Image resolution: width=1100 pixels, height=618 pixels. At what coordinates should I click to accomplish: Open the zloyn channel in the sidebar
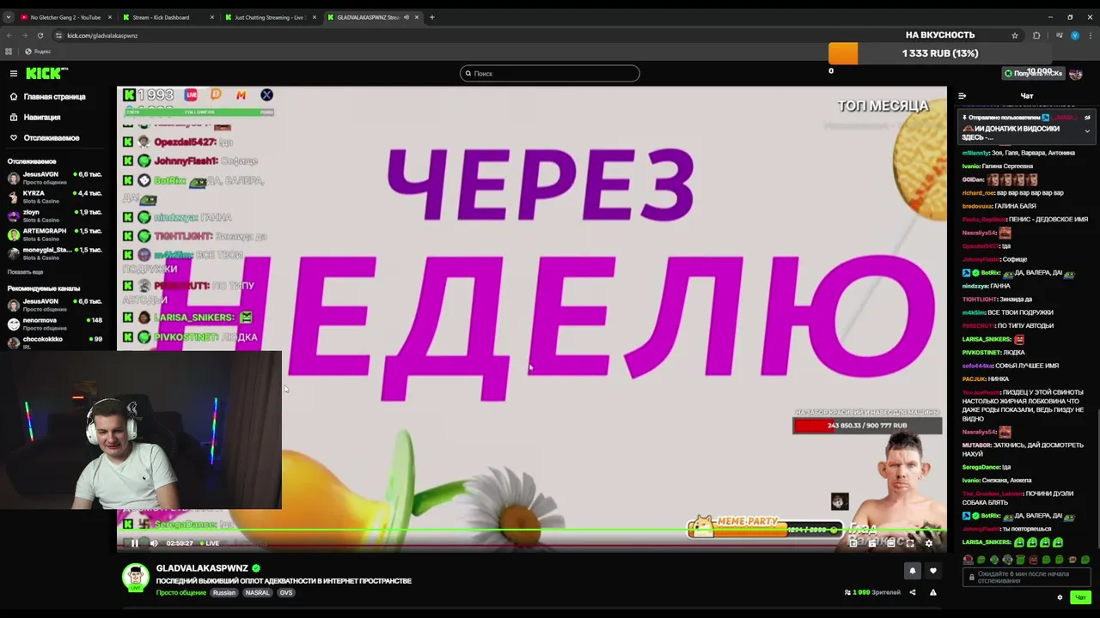pyautogui.click(x=55, y=215)
